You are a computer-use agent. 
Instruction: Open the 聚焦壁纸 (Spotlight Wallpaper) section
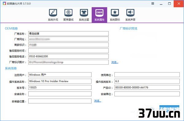(68, 15)
